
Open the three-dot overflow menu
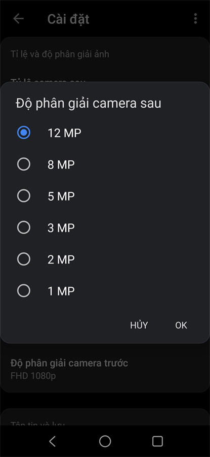pyautogui.click(x=195, y=19)
